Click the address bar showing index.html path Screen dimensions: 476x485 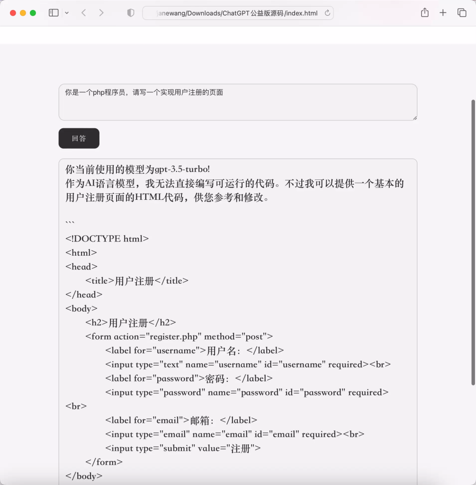coord(238,13)
